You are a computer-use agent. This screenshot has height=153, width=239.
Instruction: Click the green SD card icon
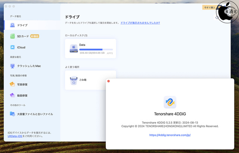12,36
